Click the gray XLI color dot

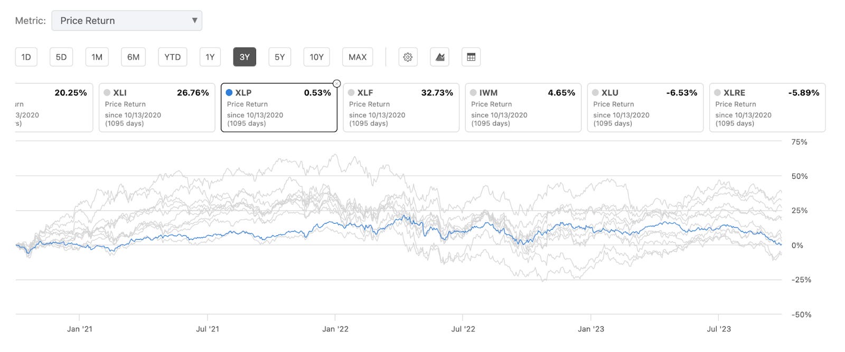click(107, 92)
